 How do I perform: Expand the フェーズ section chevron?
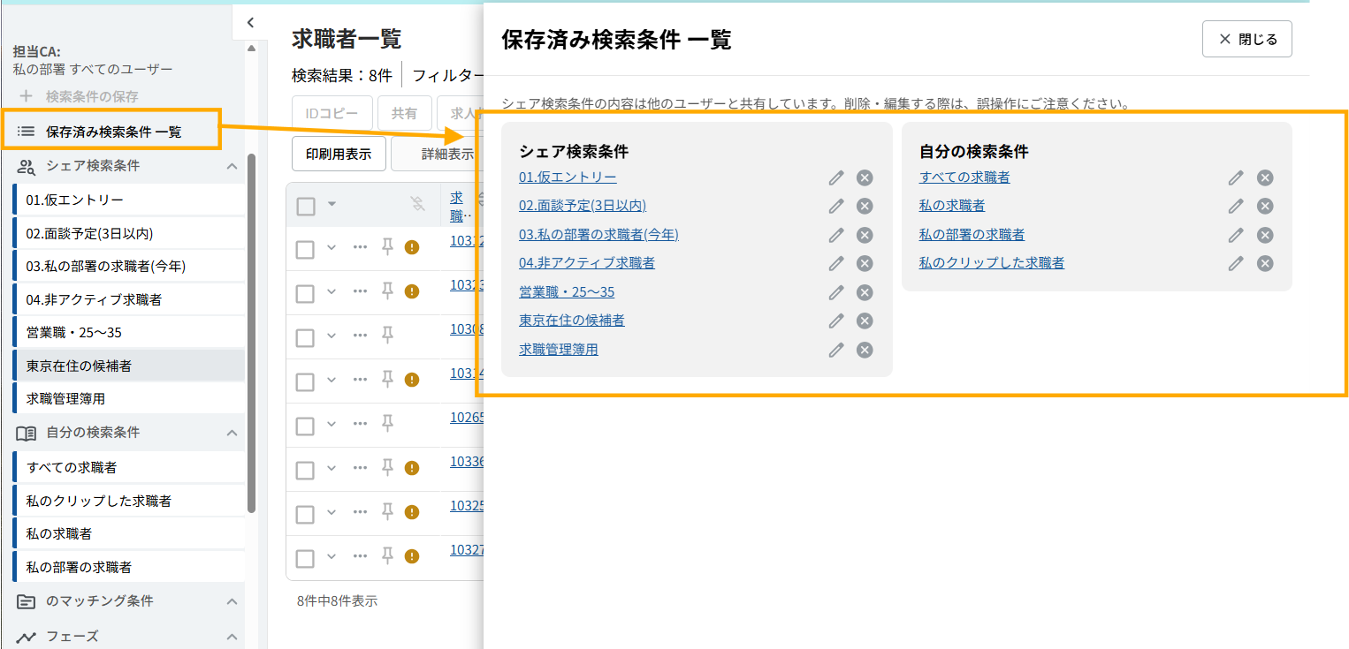click(x=232, y=637)
